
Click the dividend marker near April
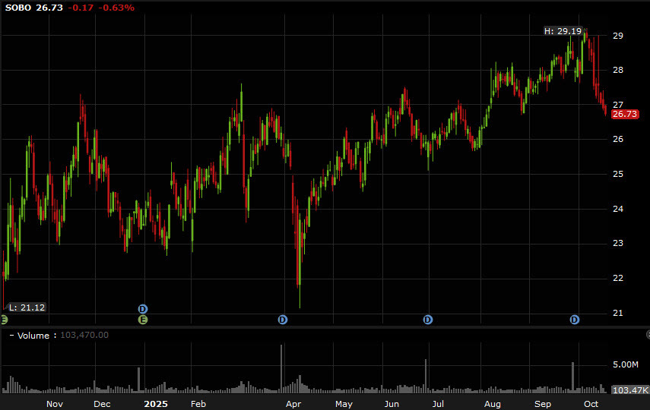tap(283, 320)
